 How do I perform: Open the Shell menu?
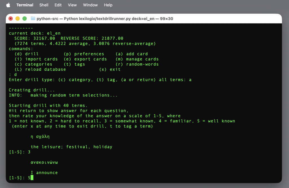point(44,5)
